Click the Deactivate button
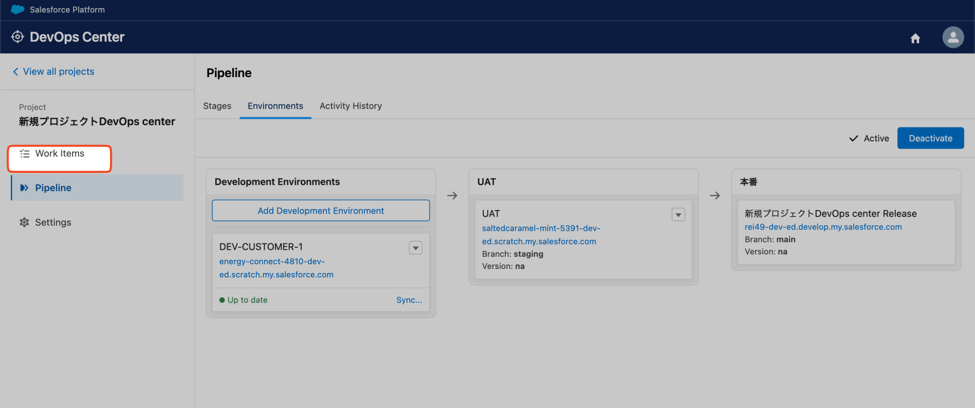 point(930,139)
